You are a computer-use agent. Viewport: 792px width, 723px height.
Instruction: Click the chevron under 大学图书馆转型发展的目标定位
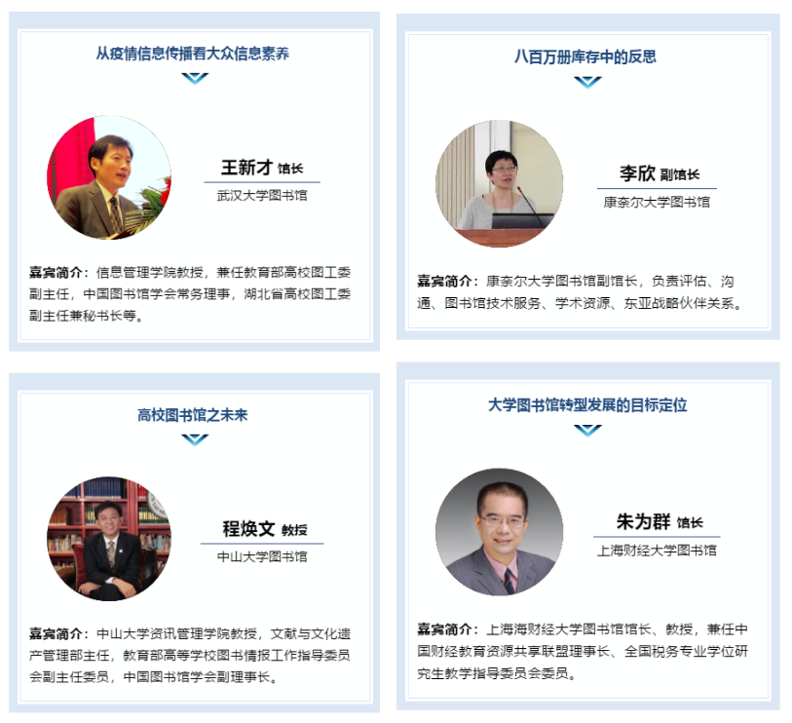(587, 431)
